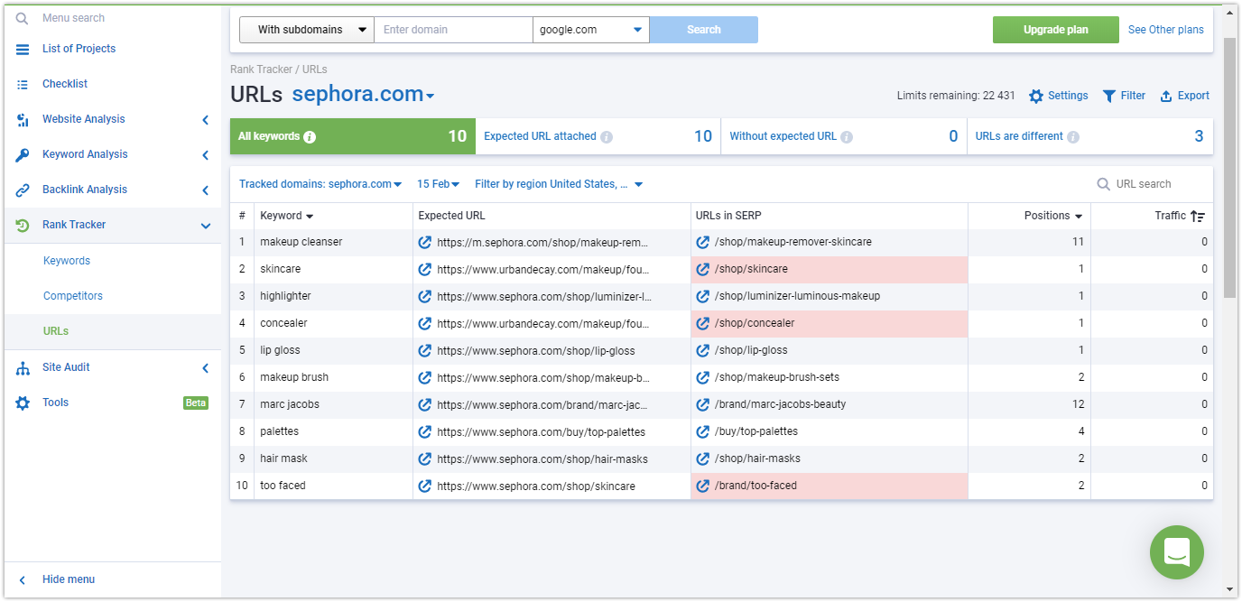Sort by the Keyword column header
Viewport: 1242px width, 602px height.
[287, 216]
